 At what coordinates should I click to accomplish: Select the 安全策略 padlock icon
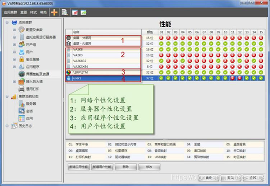point(22,59)
